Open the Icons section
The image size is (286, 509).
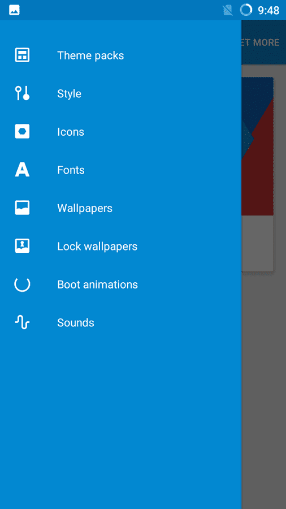[x=120, y=132]
